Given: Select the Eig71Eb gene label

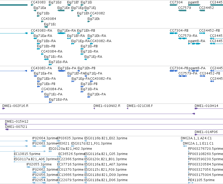Looking at the screenshot, I should pyautogui.click(x=43, y=13).
